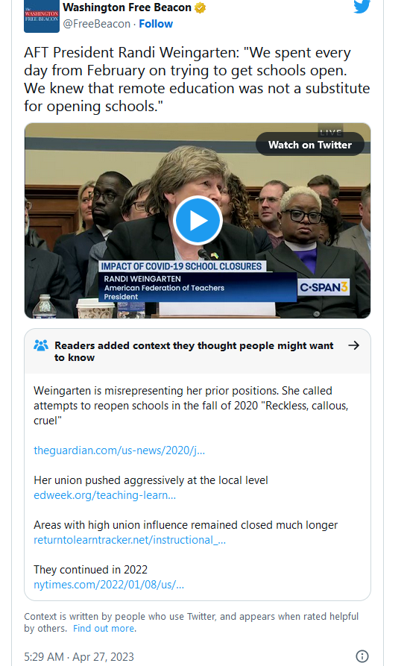Viewport: 407px width, 666px height.
Task: Click the tweet text about AFT President
Action: point(197,79)
